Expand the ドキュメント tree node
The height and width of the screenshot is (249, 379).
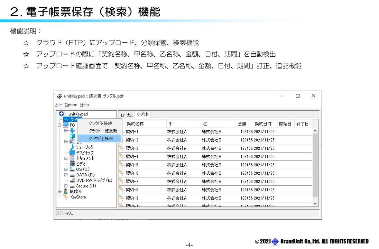pos(66,158)
